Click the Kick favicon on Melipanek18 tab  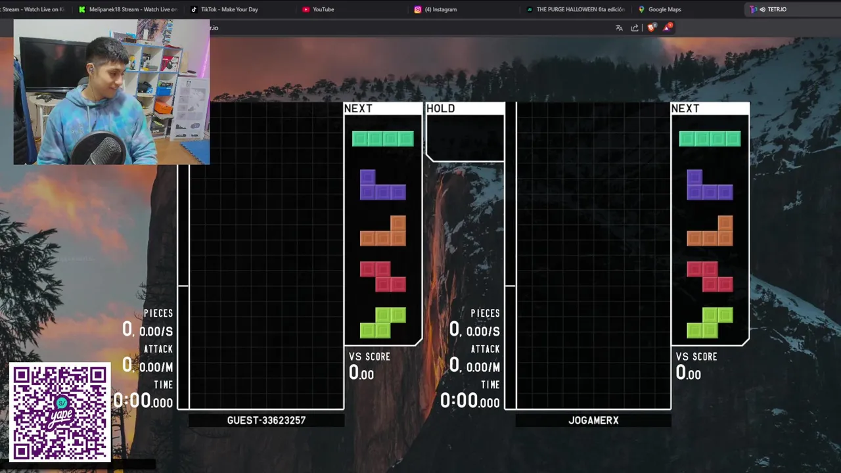click(82, 9)
